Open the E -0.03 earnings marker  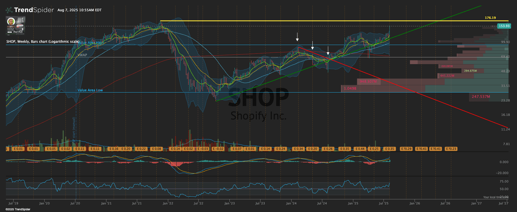pos(203,149)
